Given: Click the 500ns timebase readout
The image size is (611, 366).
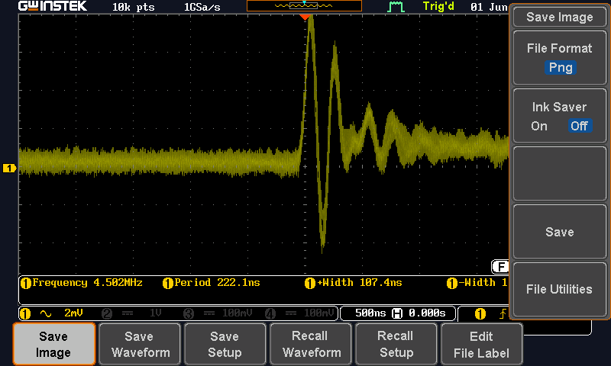Looking at the screenshot, I should pos(370,313).
